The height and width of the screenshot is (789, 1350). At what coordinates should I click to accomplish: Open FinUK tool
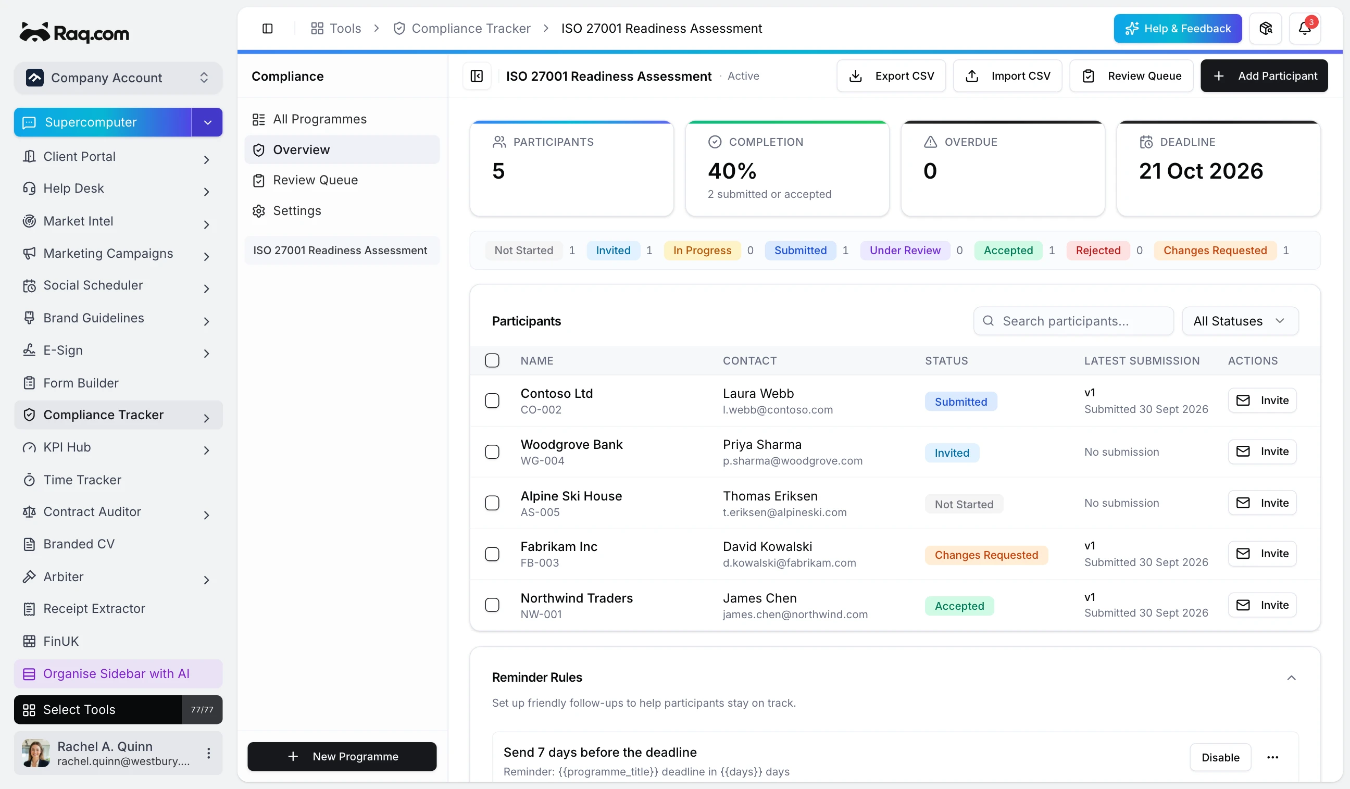pos(118,641)
